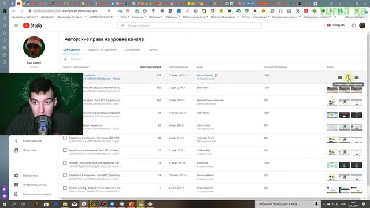Open Task View on the taskbar
Image resolution: width=370 pixels, height=208 pixels.
23,204
